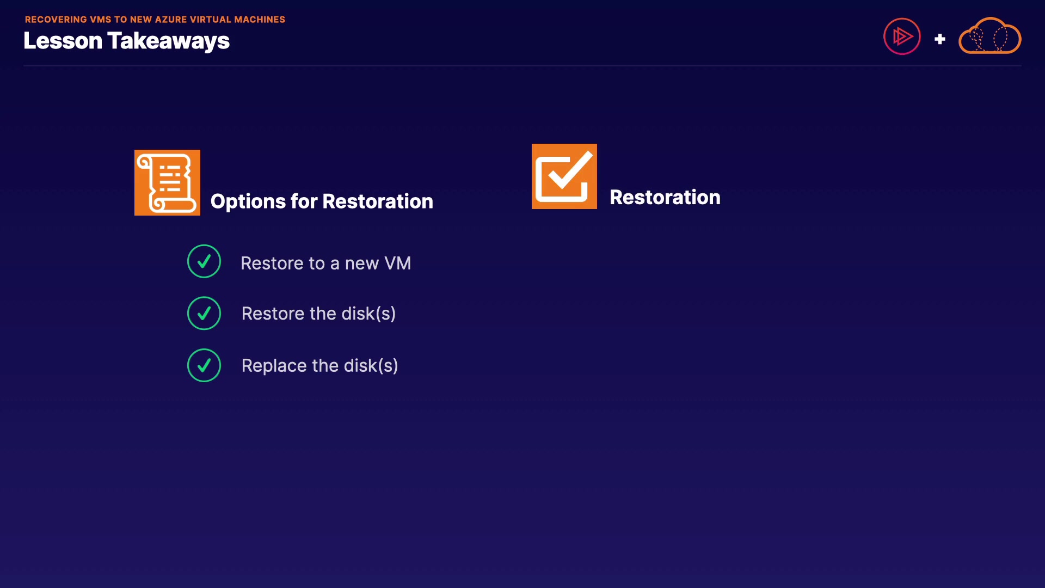Click the 'Lesson Takeaways' slide title

[126, 41]
